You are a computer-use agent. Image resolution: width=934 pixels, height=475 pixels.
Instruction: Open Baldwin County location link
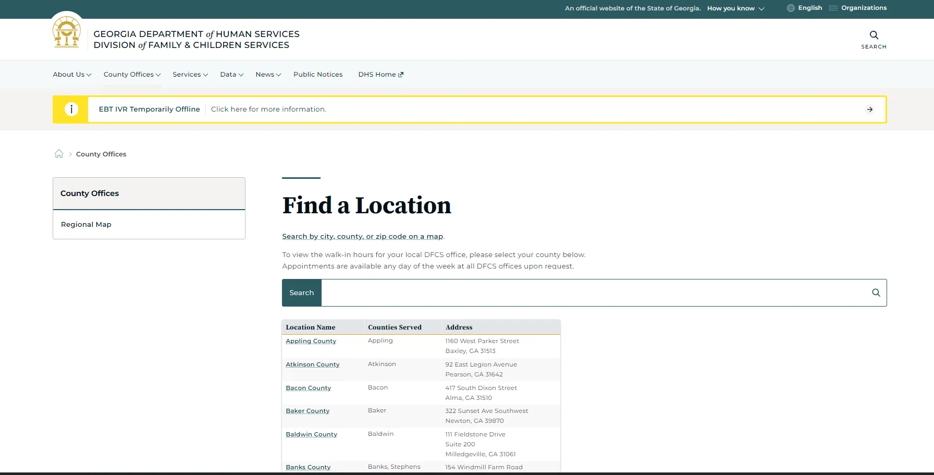311,434
